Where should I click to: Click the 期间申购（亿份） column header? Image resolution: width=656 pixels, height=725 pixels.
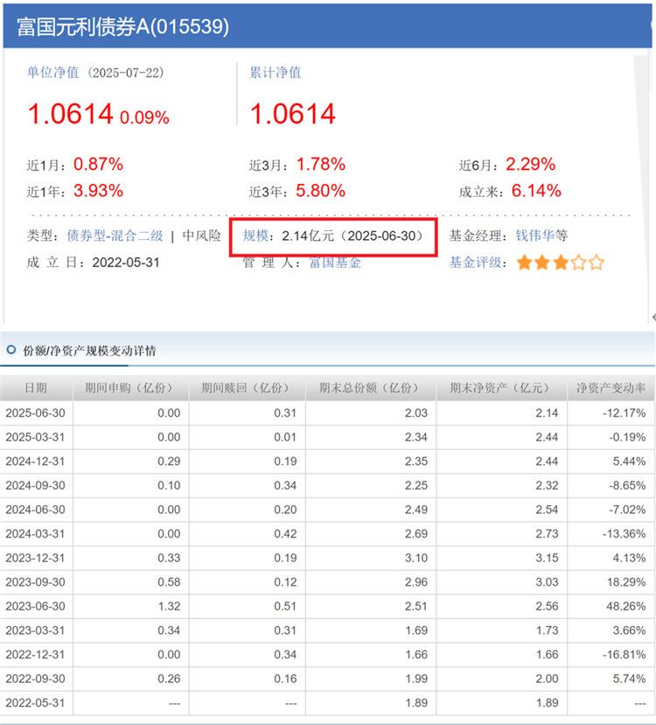130,388
